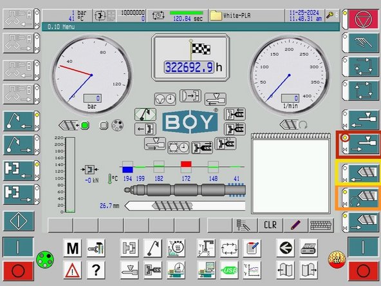
Task: Open mold, arrow right button
Action: click(21, 195)
